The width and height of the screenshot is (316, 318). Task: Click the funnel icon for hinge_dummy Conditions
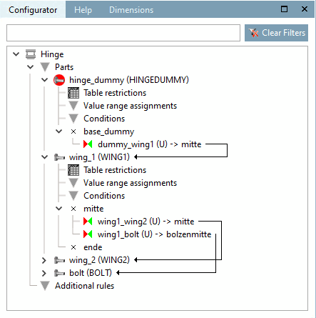pyautogui.click(x=73, y=119)
